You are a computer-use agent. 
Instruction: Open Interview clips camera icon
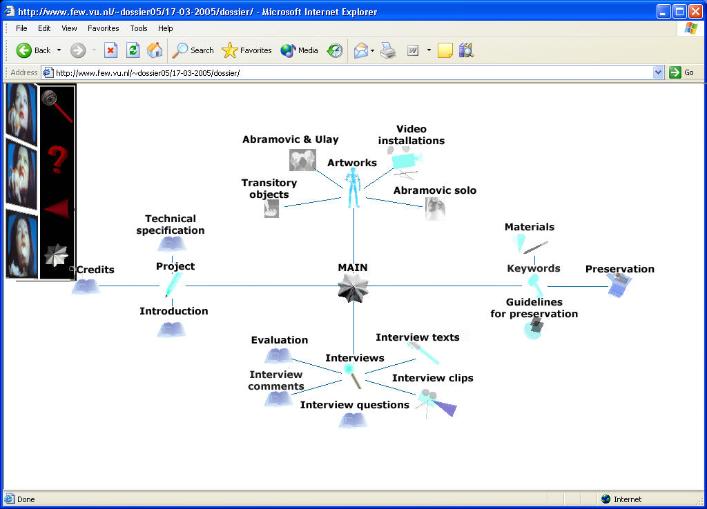click(x=436, y=403)
